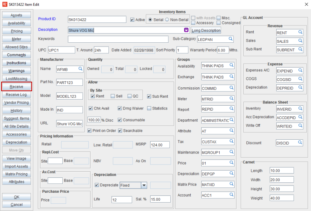The image size is (311, 211).
Task: Click the Long Description button
Action: pos(206,30)
